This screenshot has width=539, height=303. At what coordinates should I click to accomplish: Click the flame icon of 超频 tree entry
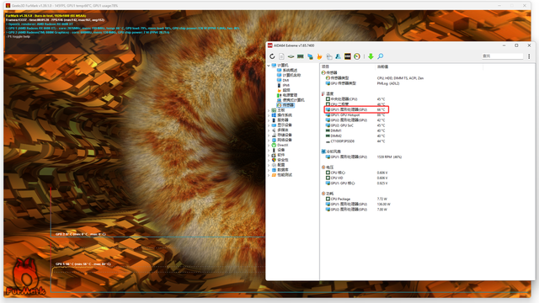[x=279, y=90]
